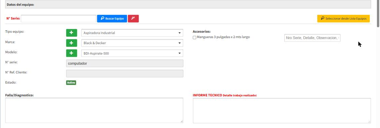Click the Estado label
This screenshot has width=380, height=128.
(x=10, y=82)
